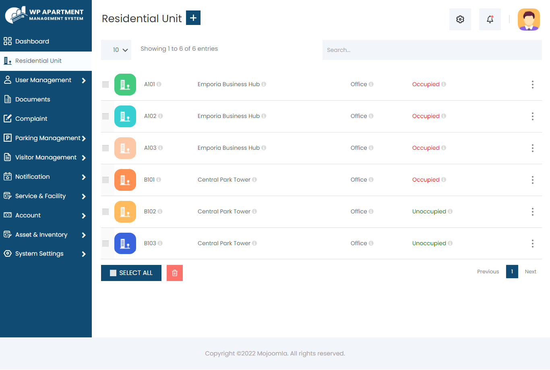This screenshot has height=370, width=550.
Task: Click info icon beside Central Park Tower in B101 row
Action: (x=254, y=180)
